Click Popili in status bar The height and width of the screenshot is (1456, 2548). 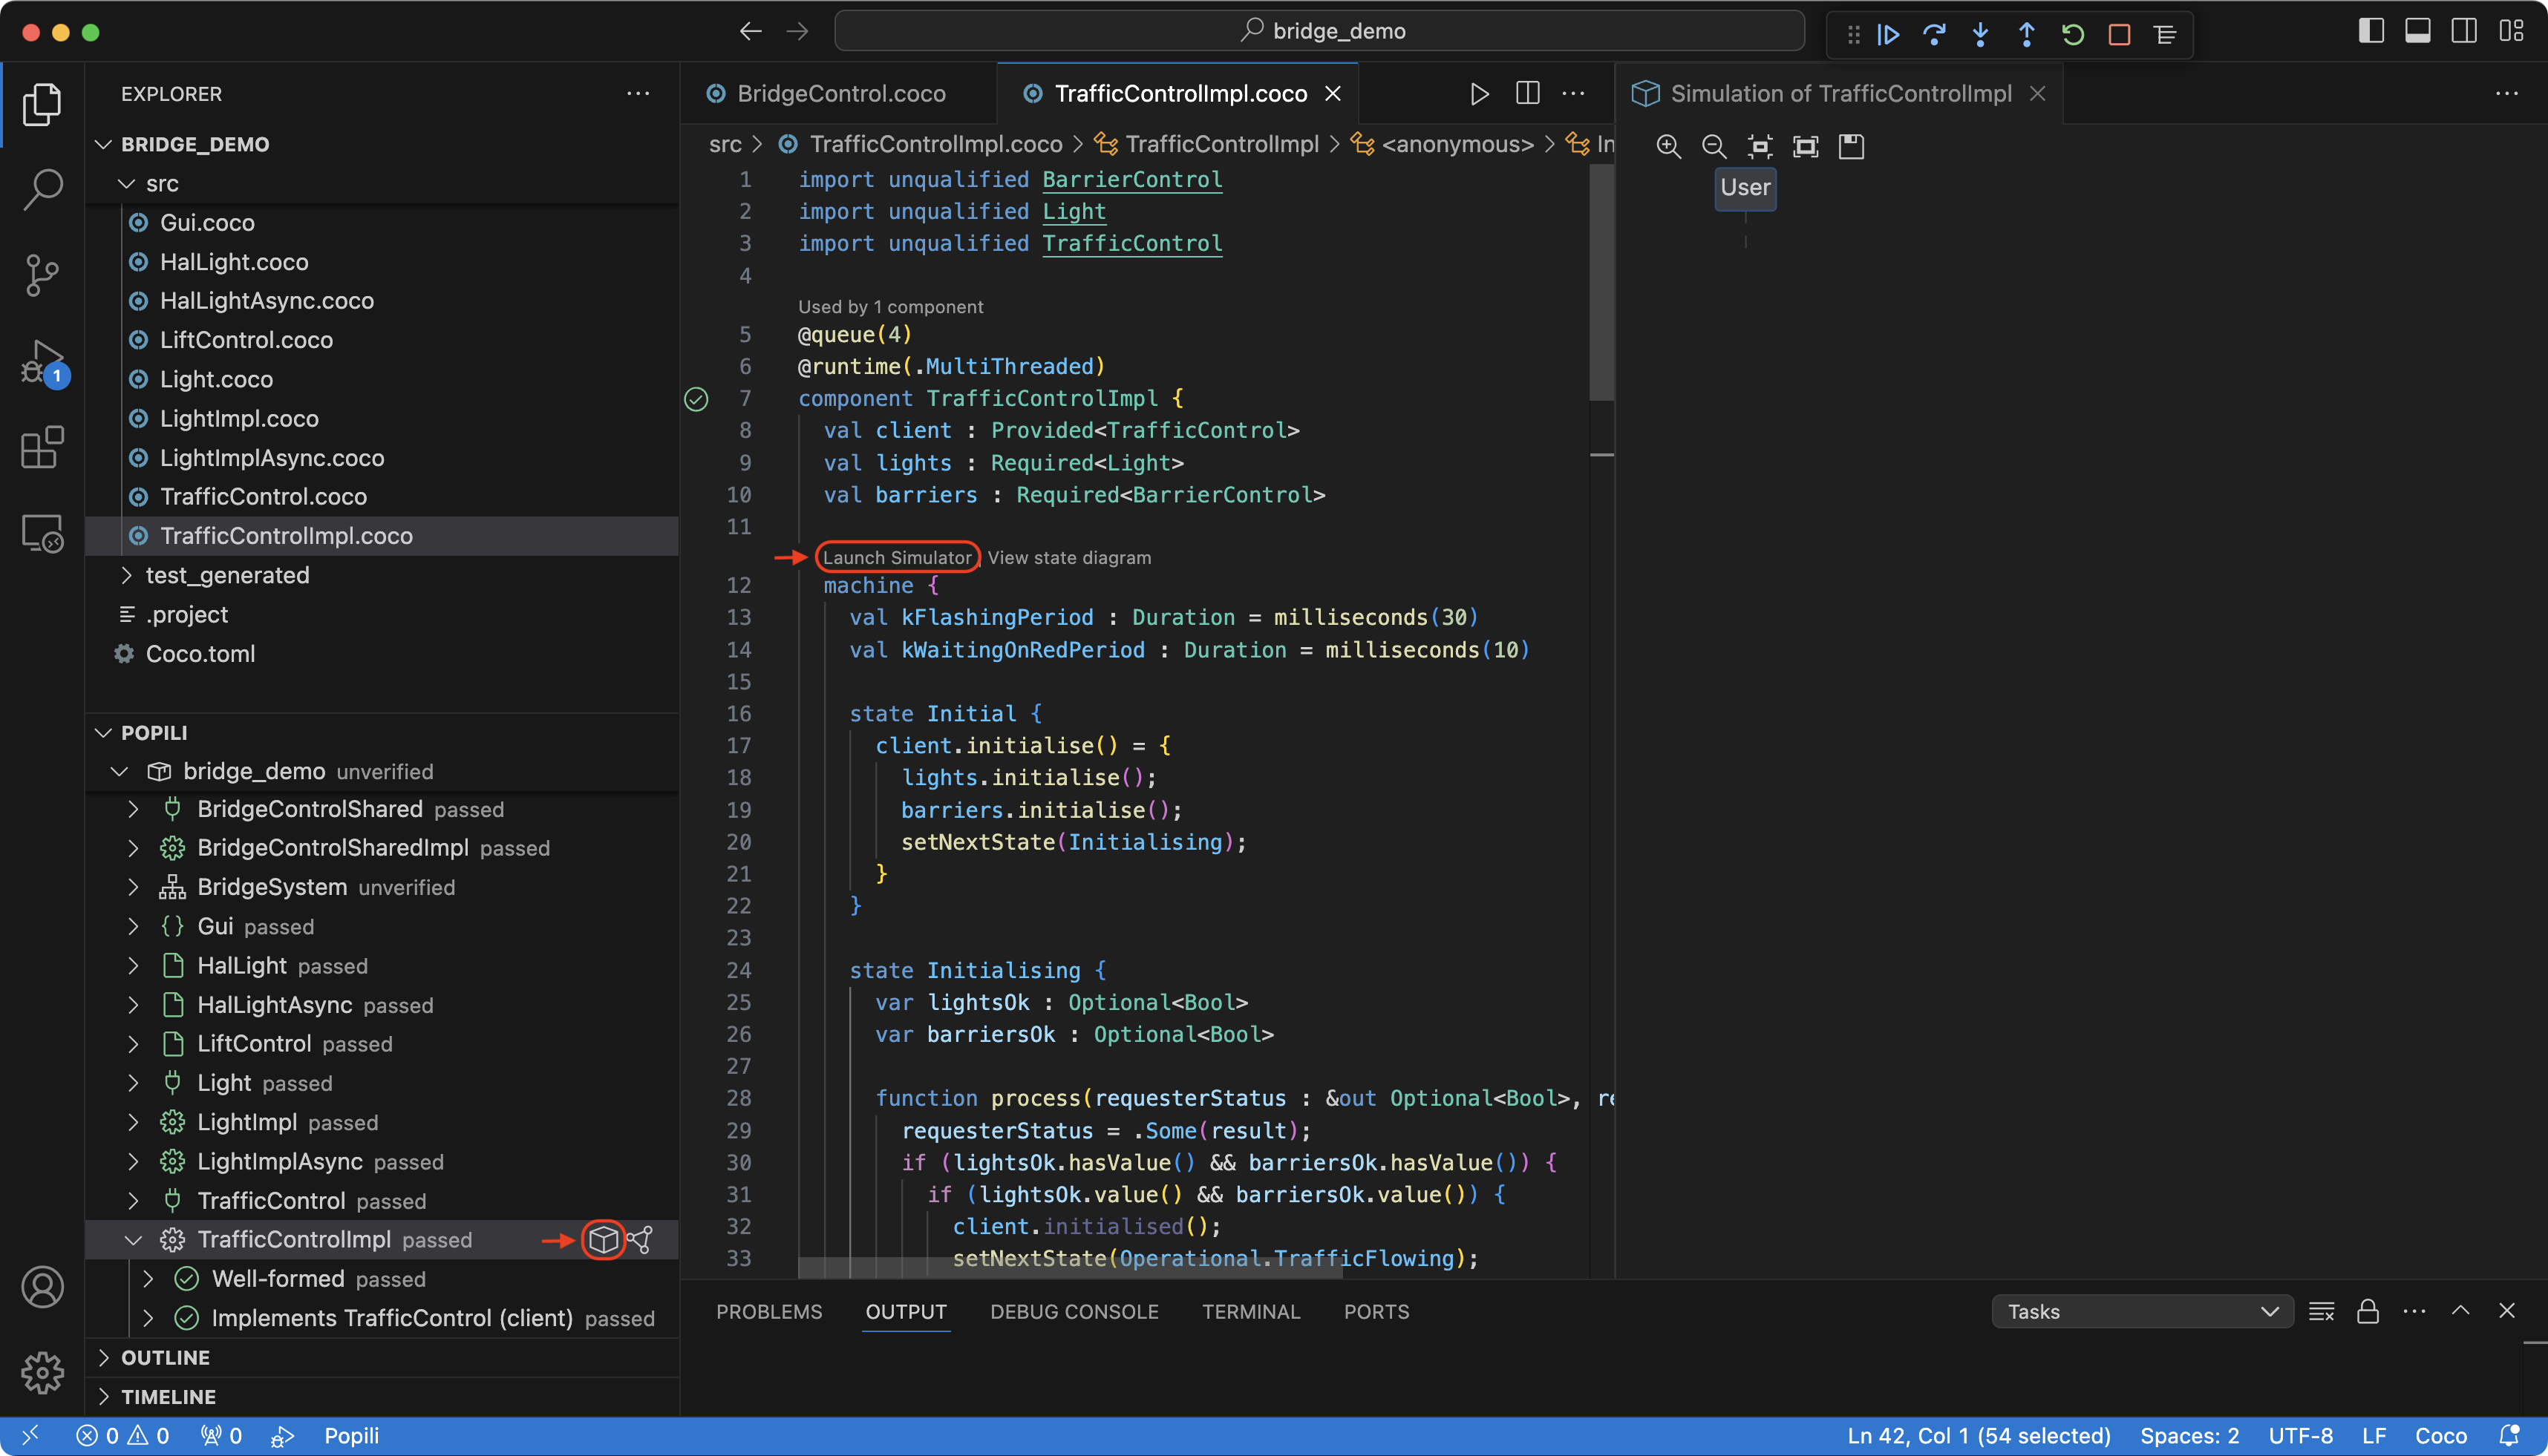pos(351,1435)
